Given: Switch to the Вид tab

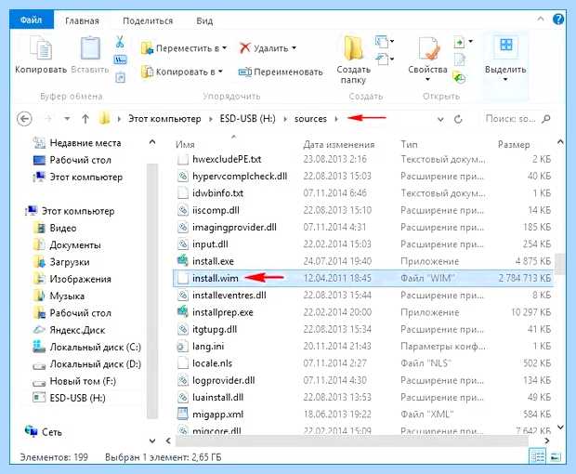Looking at the screenshot, I should (204, 20).
